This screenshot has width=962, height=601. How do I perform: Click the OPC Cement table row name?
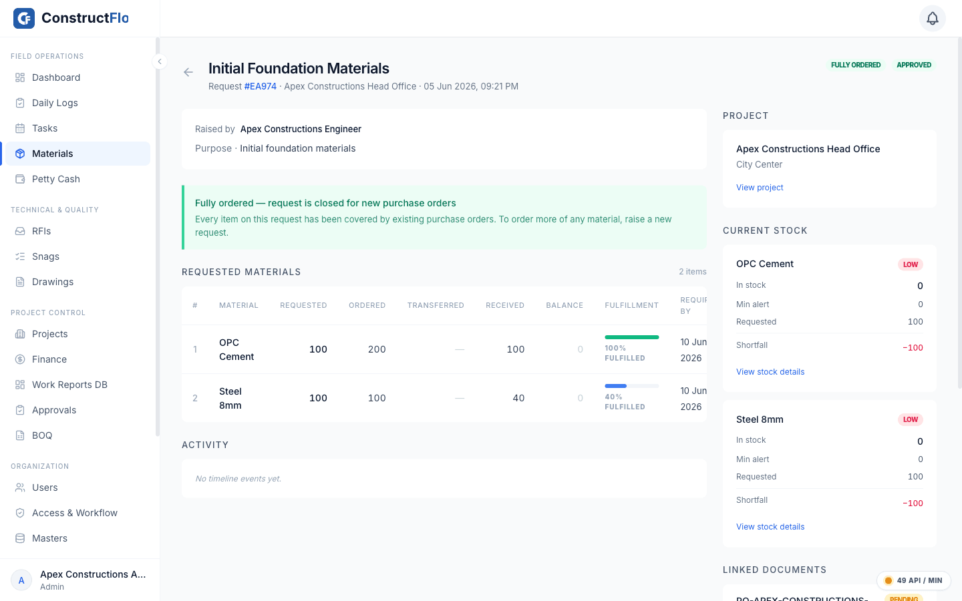236,349
